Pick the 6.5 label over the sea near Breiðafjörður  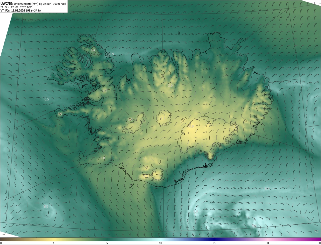tap(47, 99)
